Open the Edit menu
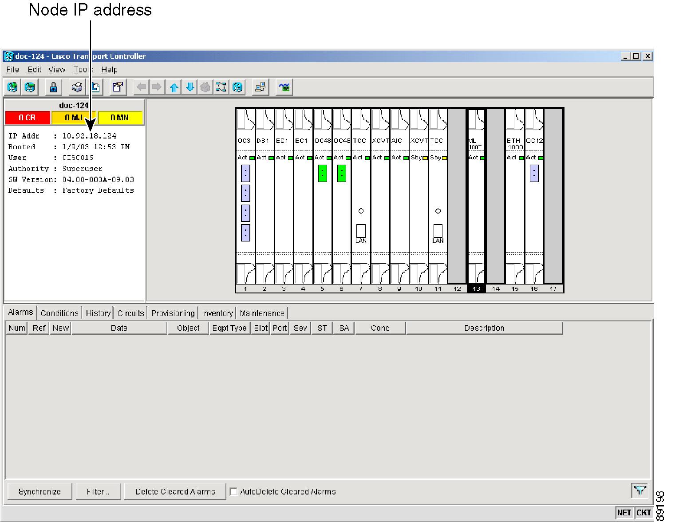The width and height of the screenshot is (679, 522). click(x=34, y=70)
